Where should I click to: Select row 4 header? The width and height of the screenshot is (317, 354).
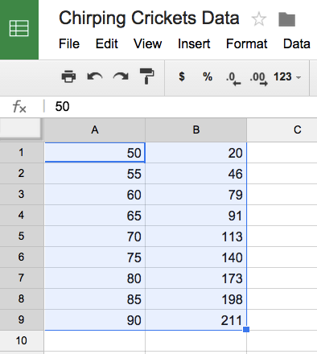[22, 216]
